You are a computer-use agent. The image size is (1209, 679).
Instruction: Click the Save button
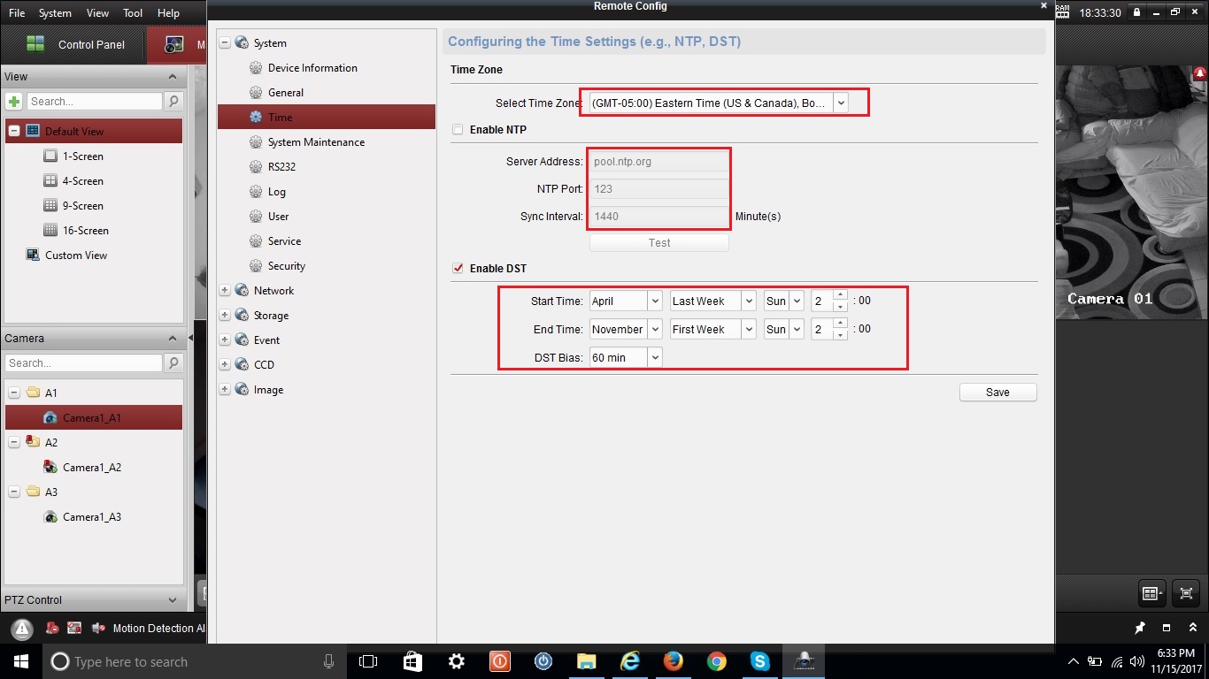point(997,393)
